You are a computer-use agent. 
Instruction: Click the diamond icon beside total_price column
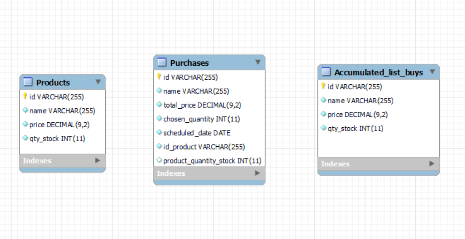pos(159,105)
